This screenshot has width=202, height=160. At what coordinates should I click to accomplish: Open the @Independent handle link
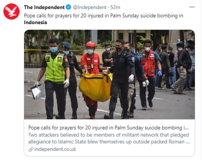[90, 7]
